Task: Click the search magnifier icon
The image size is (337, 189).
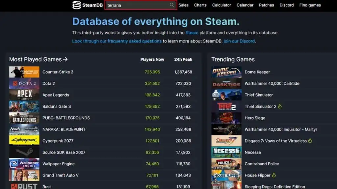Action: pos(172,5)
